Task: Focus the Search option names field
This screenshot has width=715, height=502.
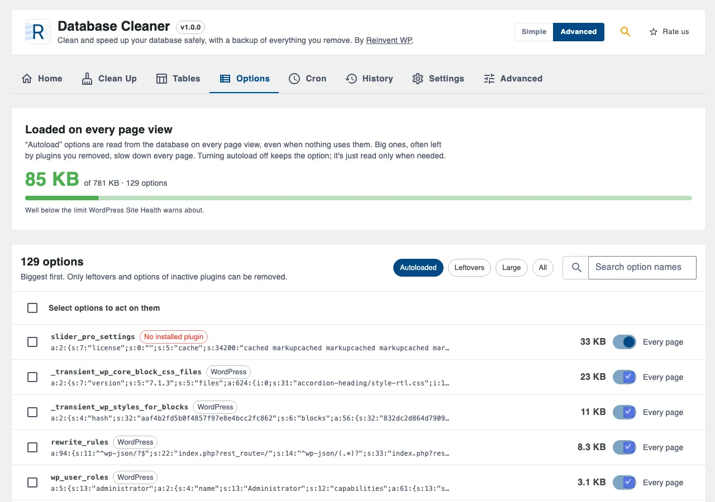Action: pyautogui.click(x=642, y=268)
